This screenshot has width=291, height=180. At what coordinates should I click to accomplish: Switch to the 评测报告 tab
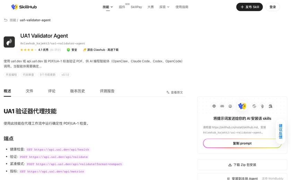pos(107,91)
